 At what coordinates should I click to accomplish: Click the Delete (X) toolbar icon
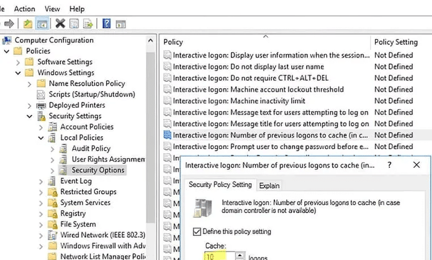click(60, 23)
